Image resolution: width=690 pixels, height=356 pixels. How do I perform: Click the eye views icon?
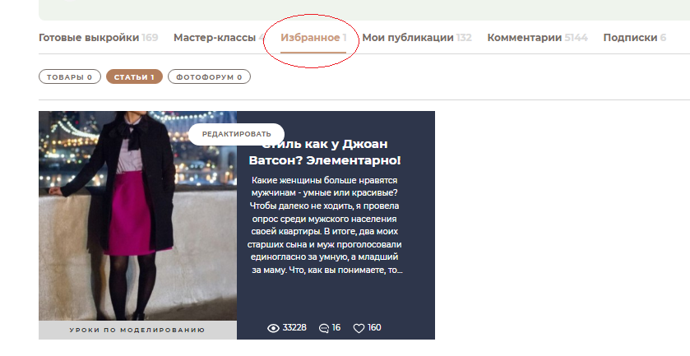(274, 328)
